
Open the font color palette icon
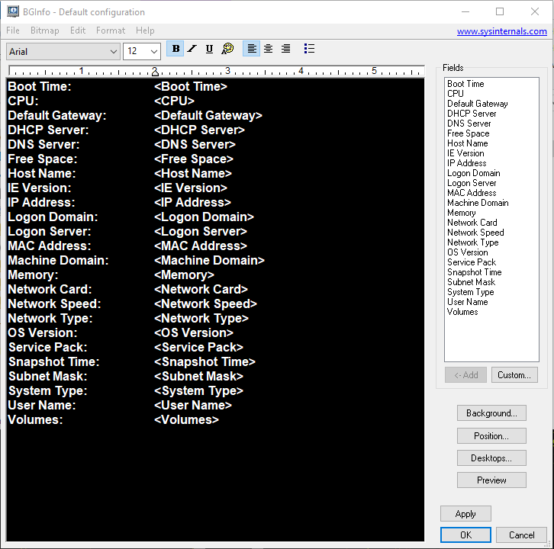coord(227,49)
